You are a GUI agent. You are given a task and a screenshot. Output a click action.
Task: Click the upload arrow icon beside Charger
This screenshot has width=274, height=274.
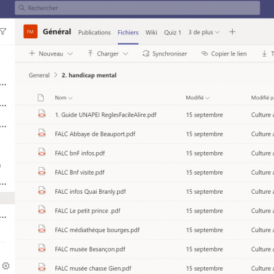(90, 53)
